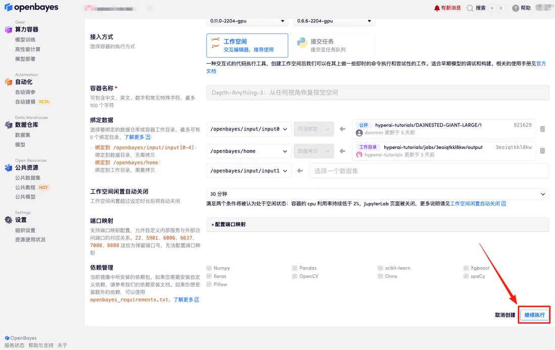Check the spaCy dependency option

click(x=466, y=276)
